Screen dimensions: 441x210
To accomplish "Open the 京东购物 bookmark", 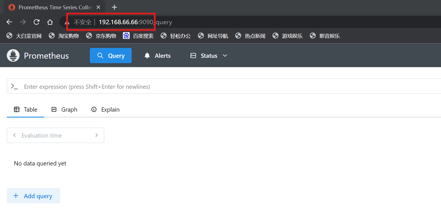I will (101, 36).
